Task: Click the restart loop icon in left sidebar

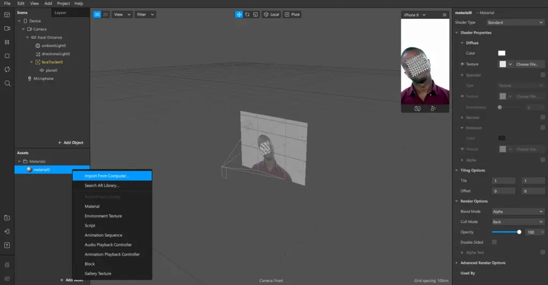Action: click(7, 70)
